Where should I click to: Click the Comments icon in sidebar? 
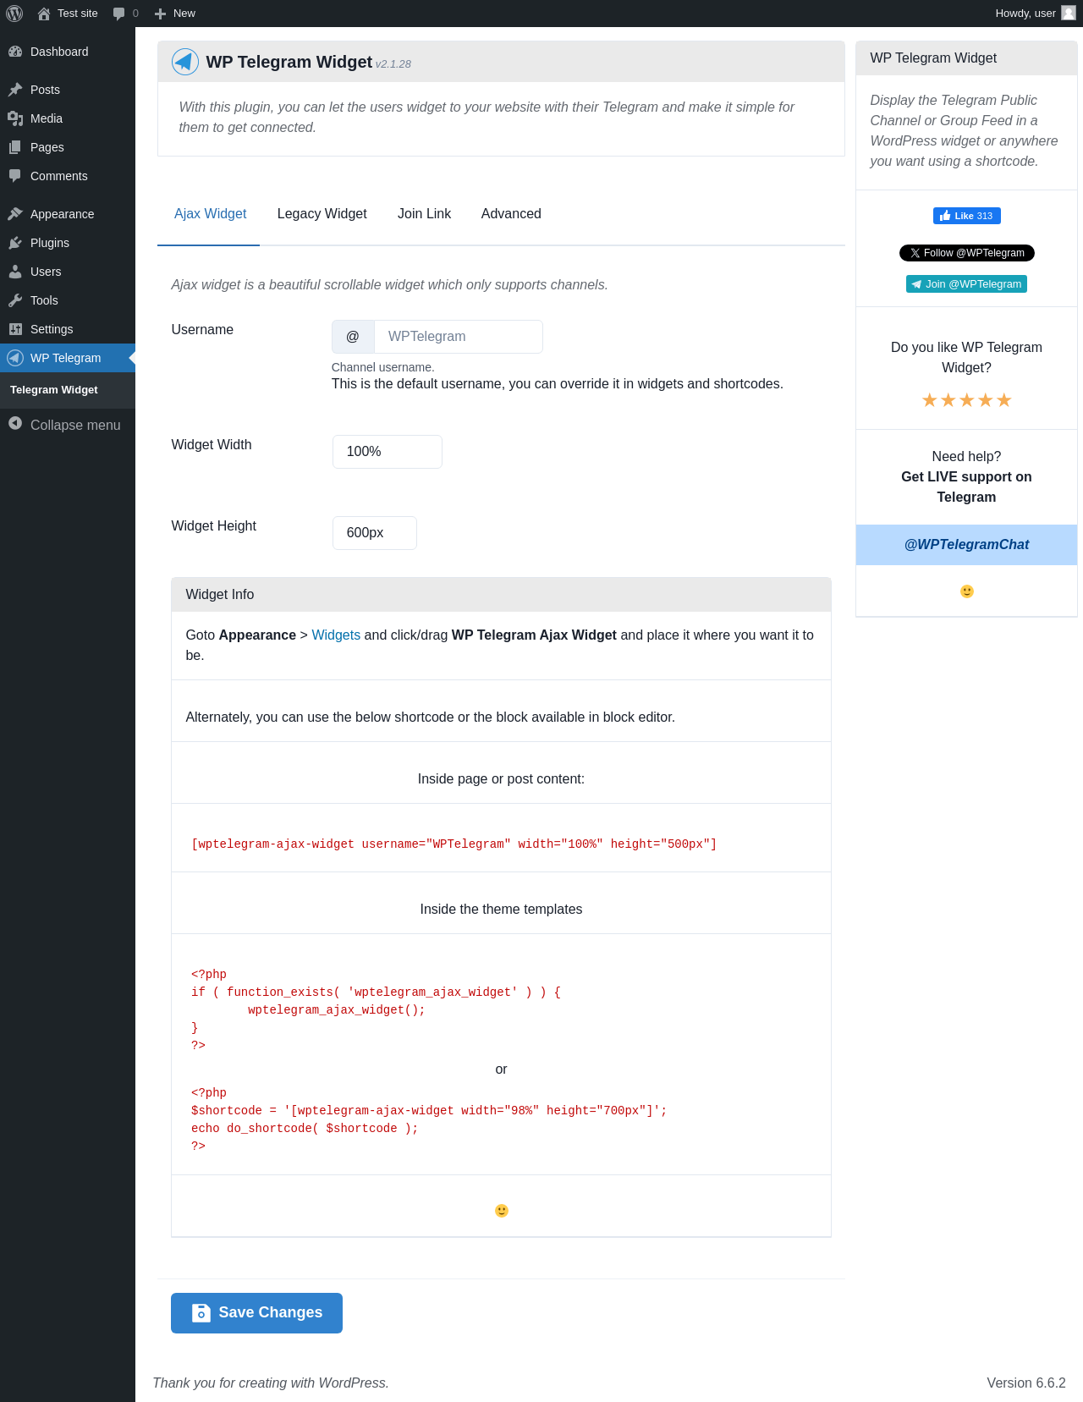coord(15,176)
